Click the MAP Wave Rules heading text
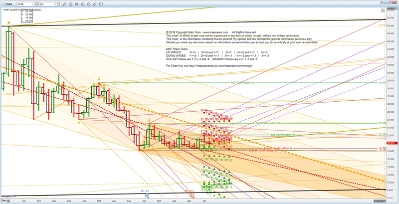This screenshot has height=204, width=399. pyautogui.click(x=177, y=49)
